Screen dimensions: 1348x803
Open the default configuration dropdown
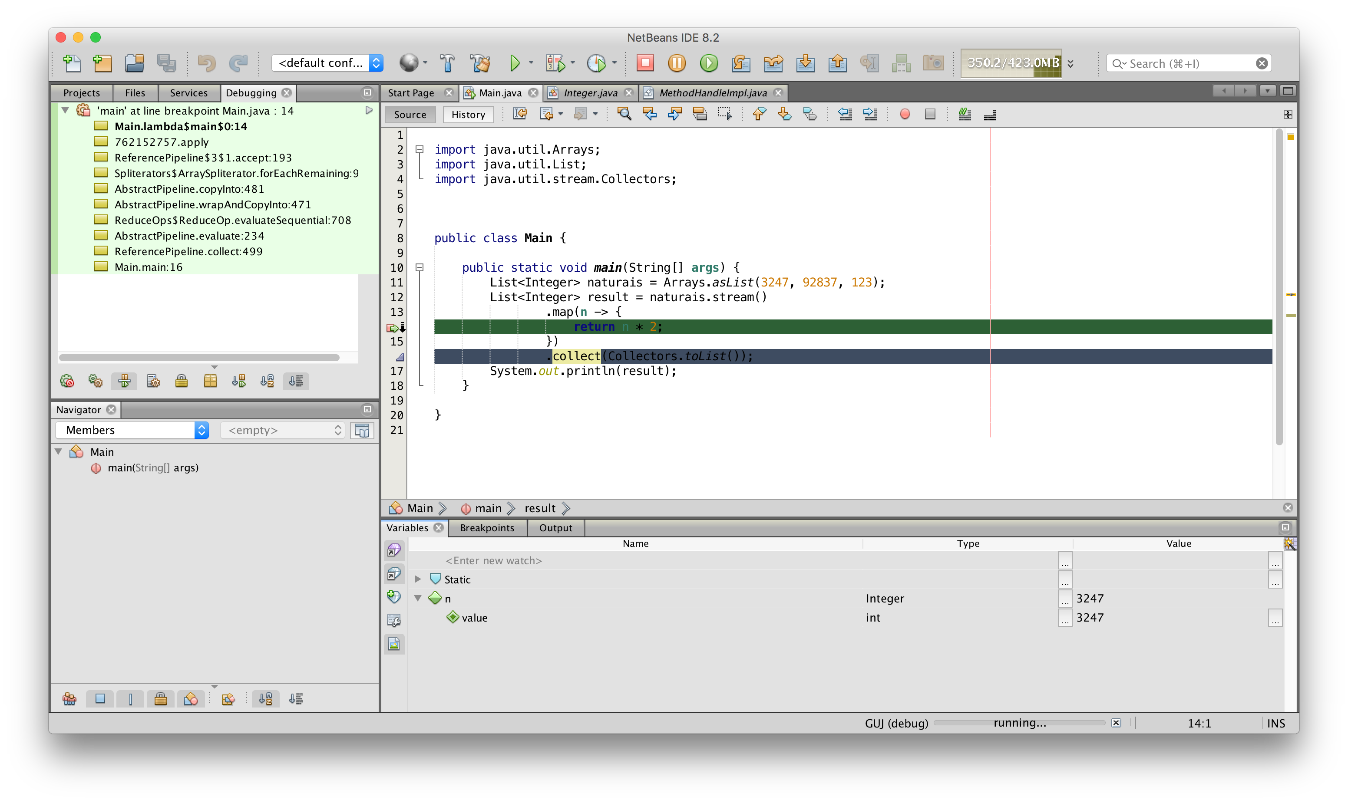pos(327,63)
